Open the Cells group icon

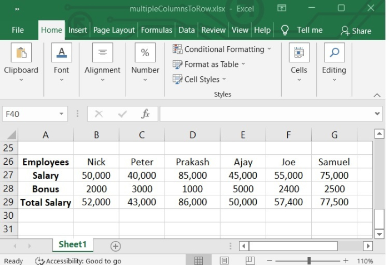click(299, 52)
